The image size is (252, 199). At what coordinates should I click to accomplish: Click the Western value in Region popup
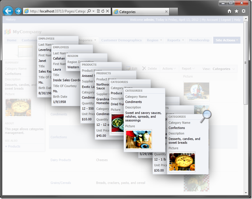73,67
